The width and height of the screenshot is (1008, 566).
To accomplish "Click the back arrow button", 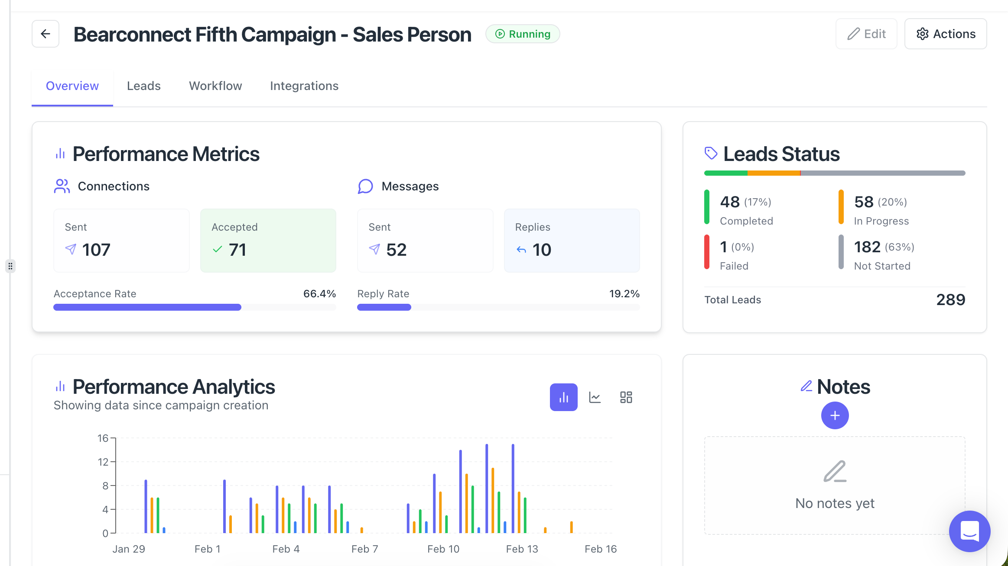I will [x=46, y=34].
